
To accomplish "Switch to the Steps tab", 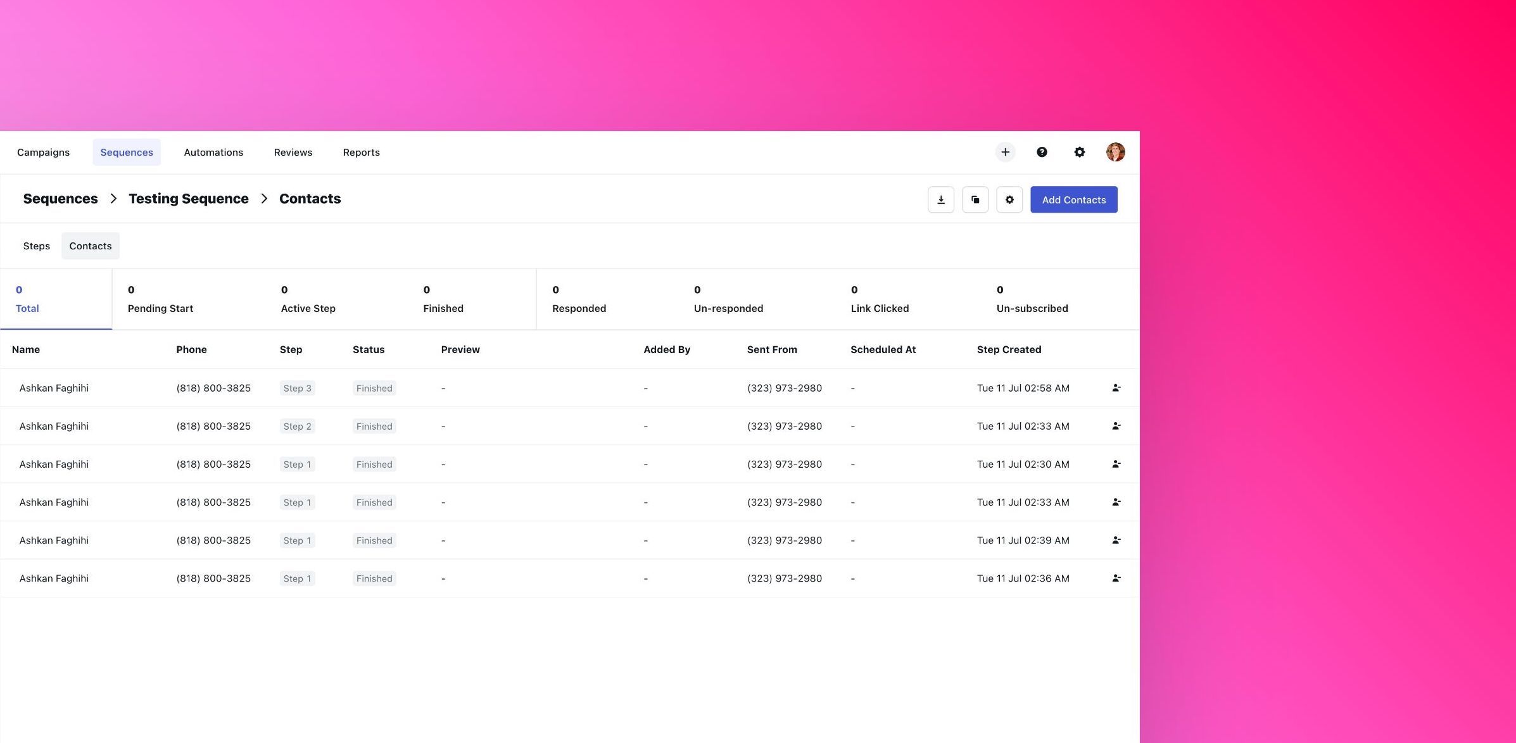I will click(x=35, y=246).
